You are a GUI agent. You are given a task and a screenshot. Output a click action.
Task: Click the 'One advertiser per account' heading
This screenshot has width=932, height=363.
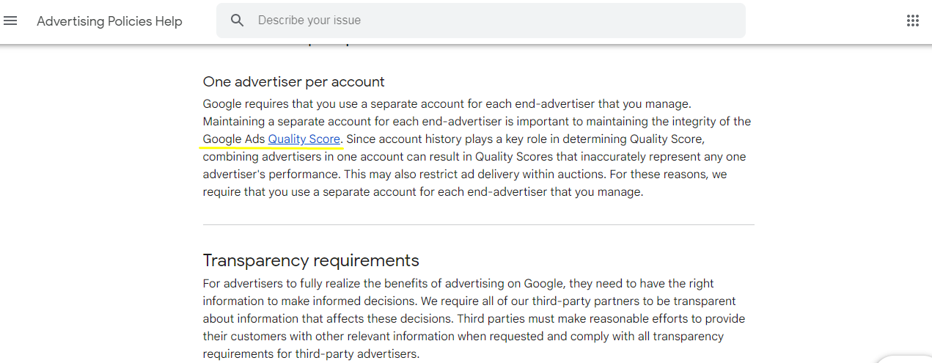click(293, 81)
